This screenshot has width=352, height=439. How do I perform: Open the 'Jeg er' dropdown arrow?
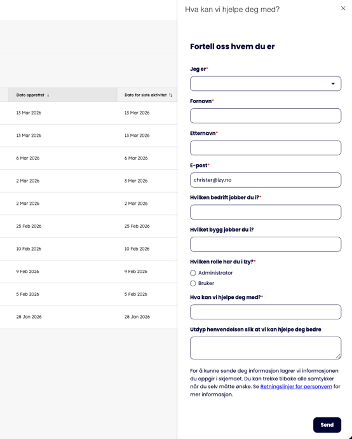pyautogui.click(x=333, y=84)
